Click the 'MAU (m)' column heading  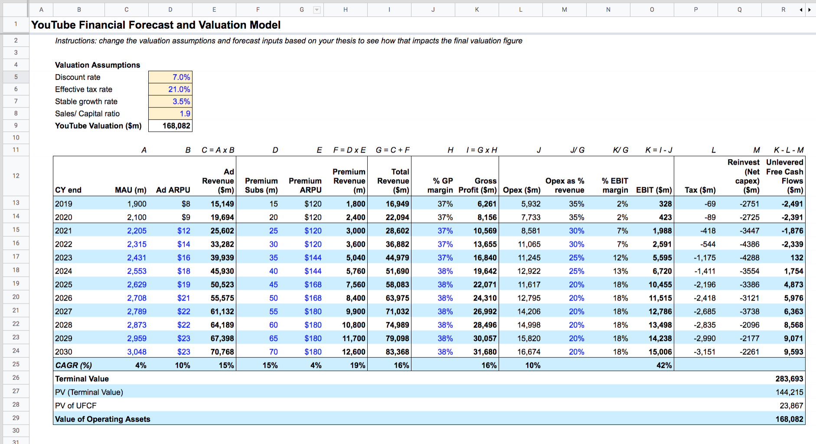tap(131, 190)
